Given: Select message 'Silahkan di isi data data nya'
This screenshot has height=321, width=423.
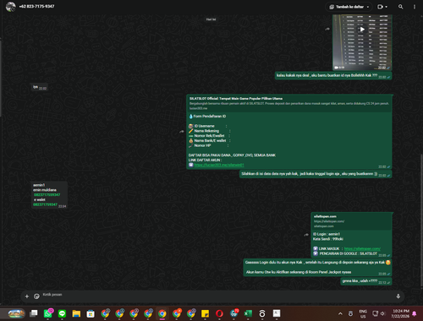Looking at the screenshot, I should 316,174.
